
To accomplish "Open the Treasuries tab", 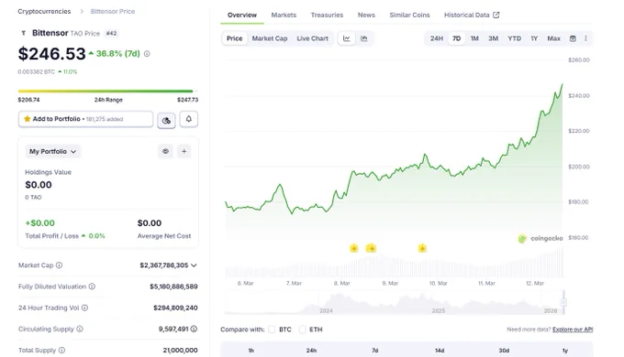I will click(327, 15).
